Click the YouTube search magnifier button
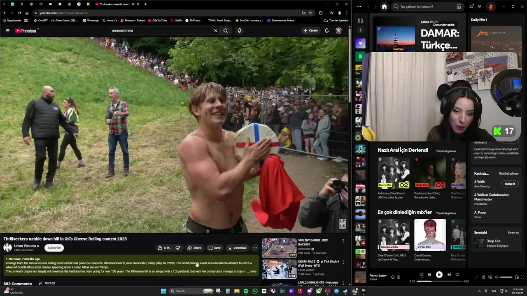Image resolution: width=527 pixels, height=296 pixels. point(226,30)
